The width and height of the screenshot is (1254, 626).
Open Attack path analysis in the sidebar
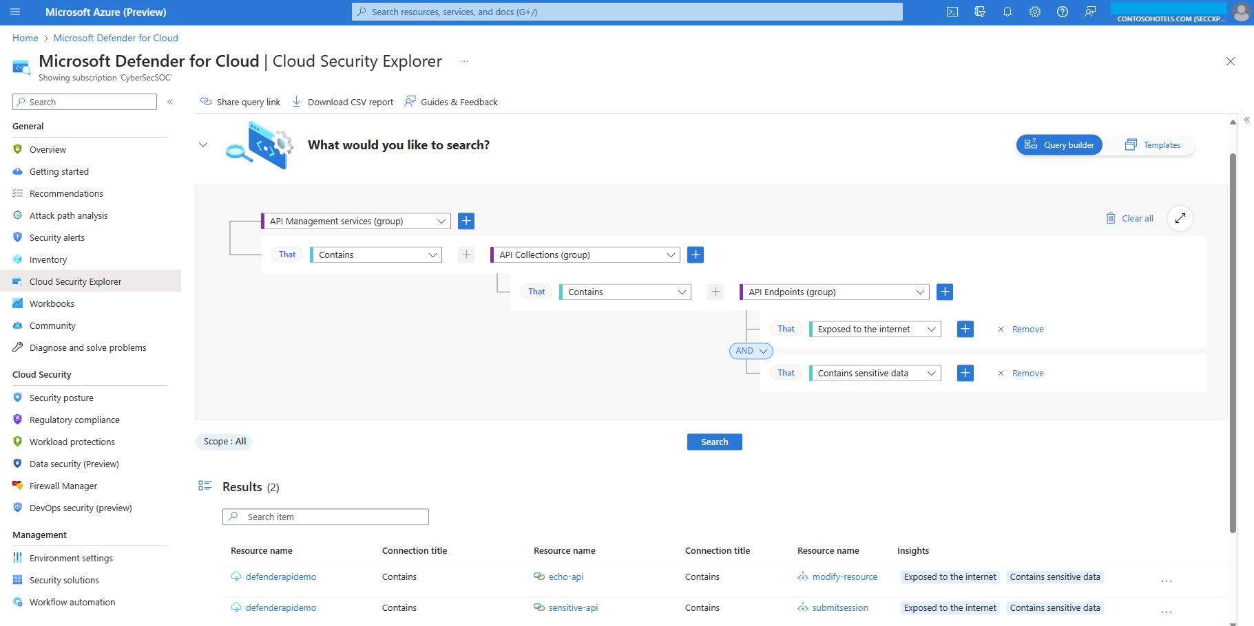coord(68,215)
